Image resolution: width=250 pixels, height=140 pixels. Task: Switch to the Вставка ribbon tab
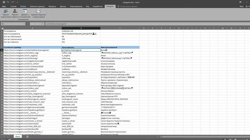[23, 6]
